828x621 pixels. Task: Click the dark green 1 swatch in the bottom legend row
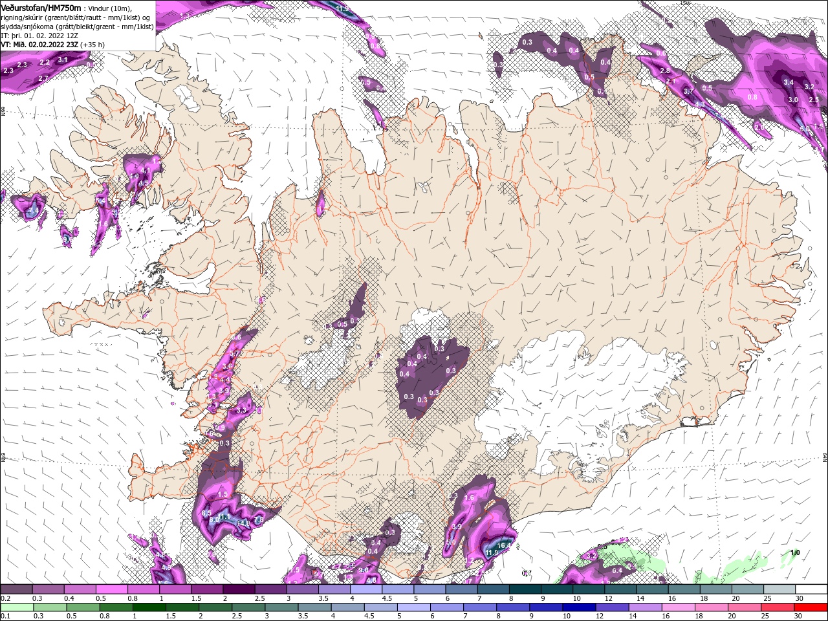pos(151,607)
